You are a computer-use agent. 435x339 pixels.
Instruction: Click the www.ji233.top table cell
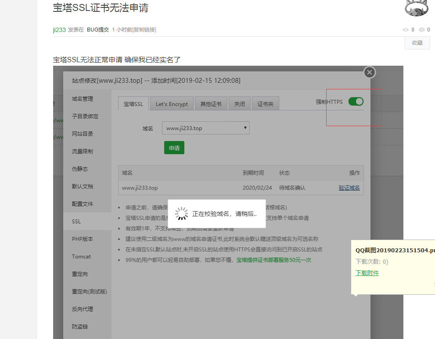[x=140, y=187]
